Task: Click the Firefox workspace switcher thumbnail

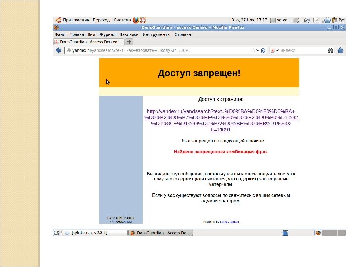Action: [x=318, y=233]
